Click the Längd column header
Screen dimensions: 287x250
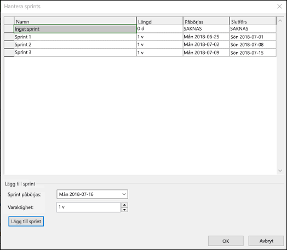pos(159,21)
